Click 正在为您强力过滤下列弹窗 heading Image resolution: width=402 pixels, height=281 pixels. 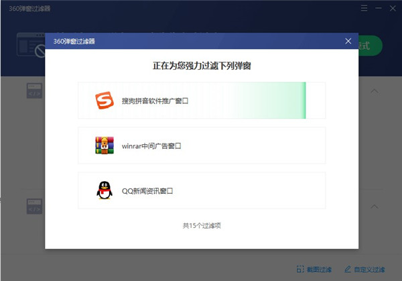pos(202,66)
